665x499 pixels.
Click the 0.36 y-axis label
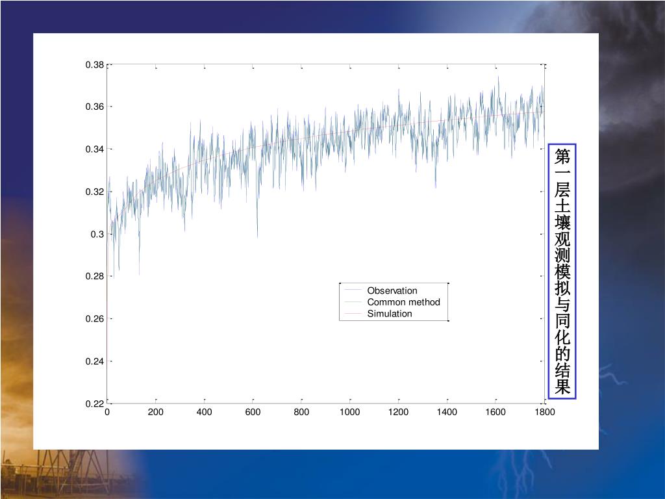point(95,107)
